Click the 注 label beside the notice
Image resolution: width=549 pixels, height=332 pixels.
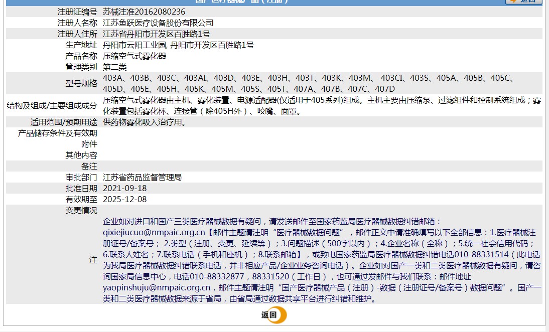(x=93, y=260)
